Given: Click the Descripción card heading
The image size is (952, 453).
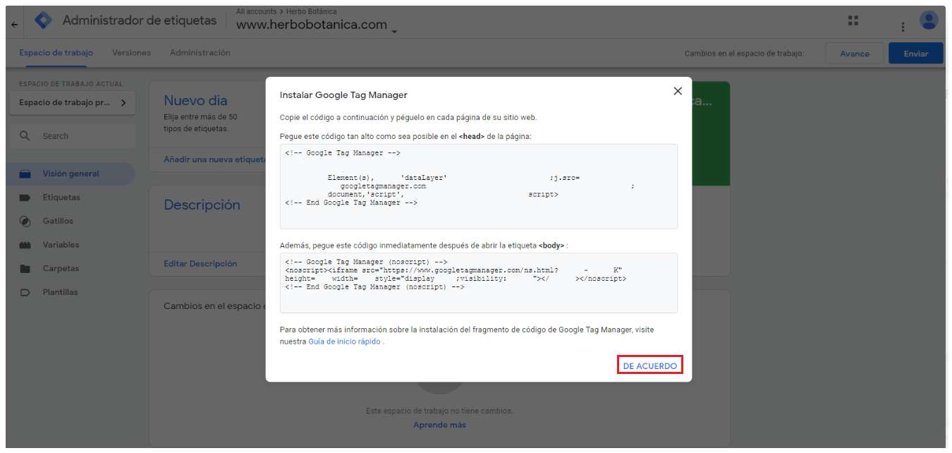Looking at the screenshot, I should click(x=202, y=205).
